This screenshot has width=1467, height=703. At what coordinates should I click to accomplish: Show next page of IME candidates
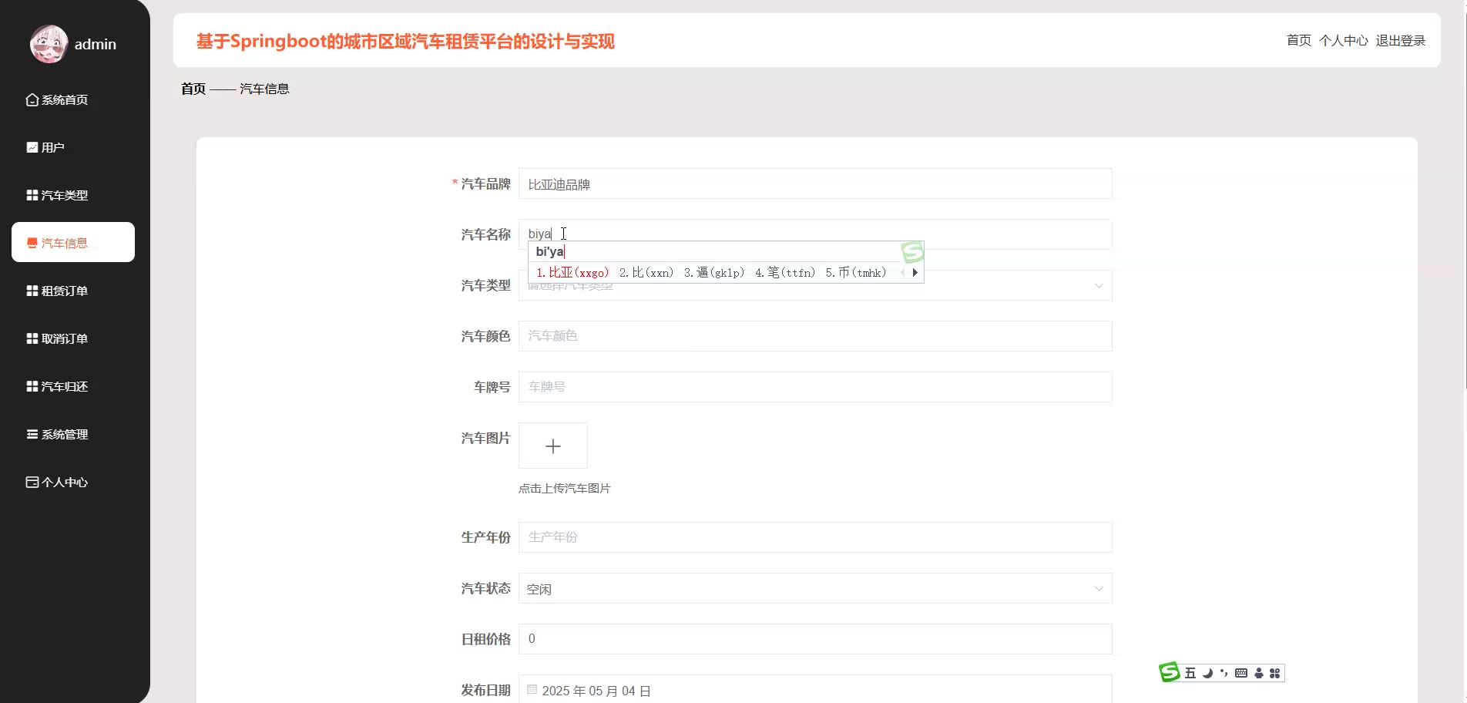915,272
